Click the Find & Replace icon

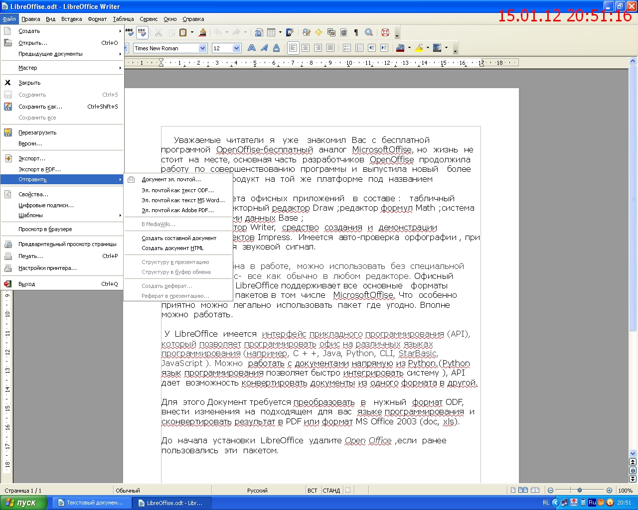(307, 32)
